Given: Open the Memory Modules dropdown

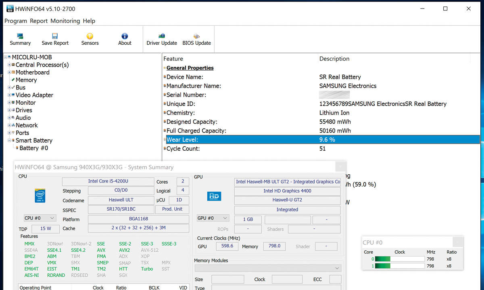Looking at the screenshot, I should pos(268,268).
